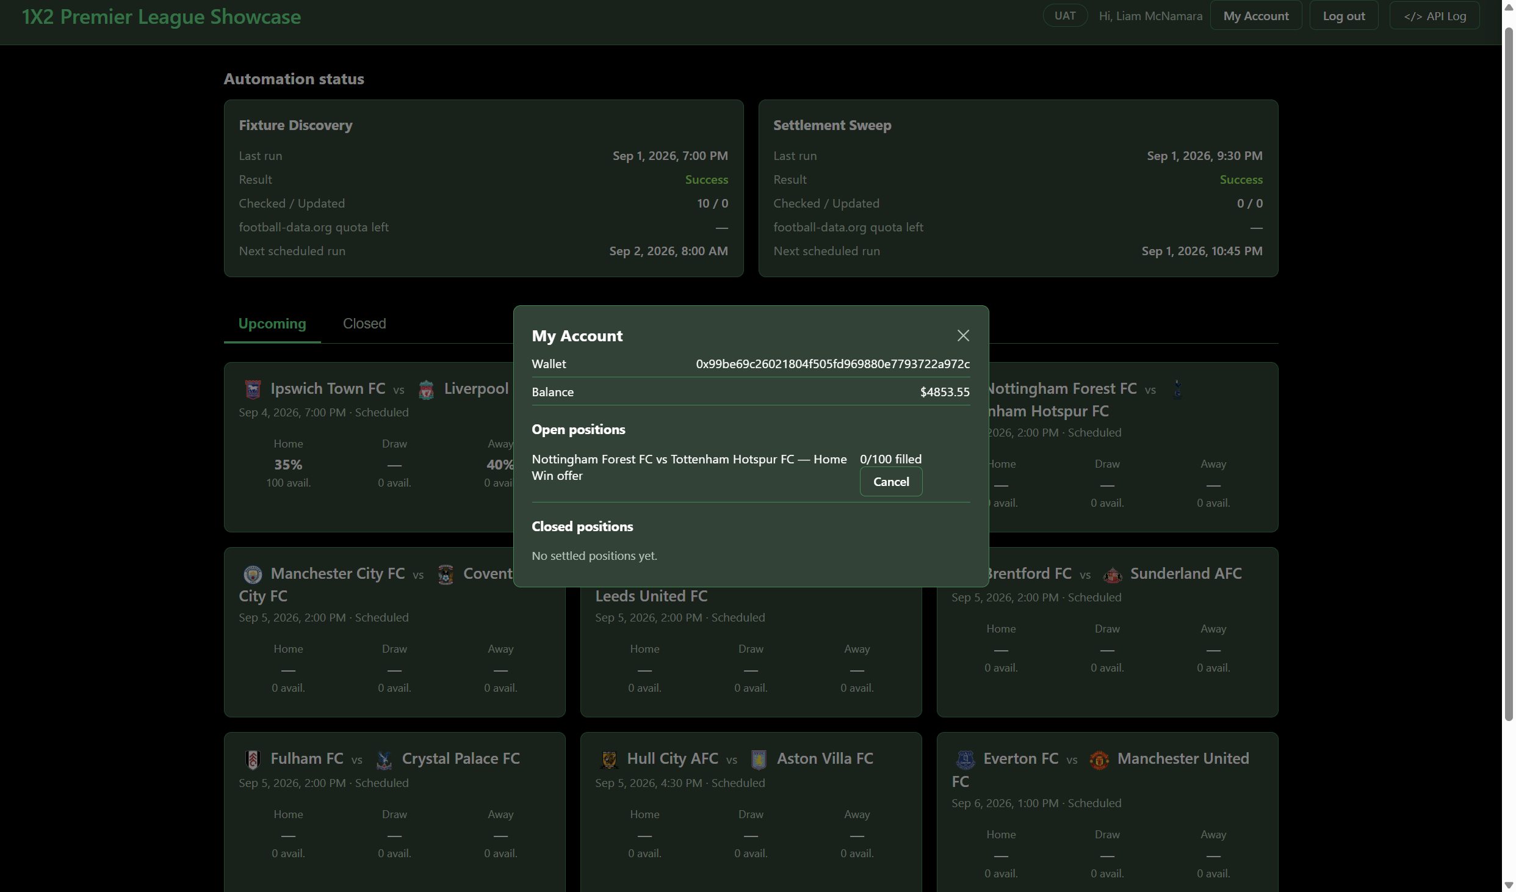Open the API Log panel

[x=1435, y=16]
